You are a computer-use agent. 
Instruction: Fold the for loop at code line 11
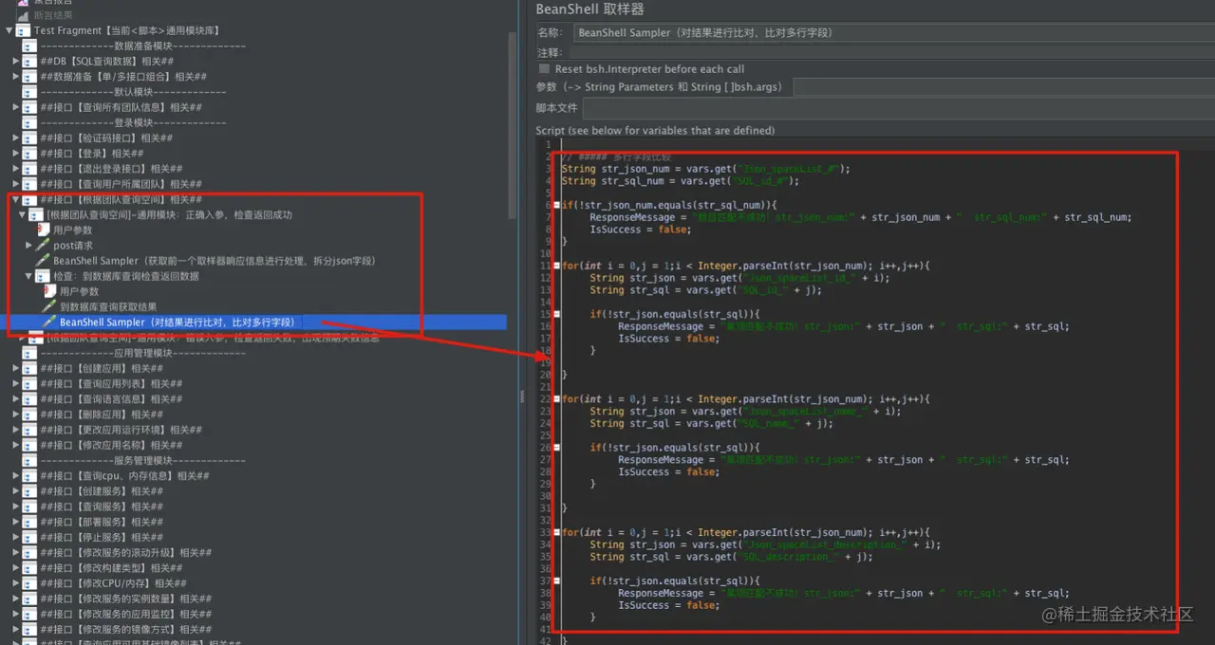[557, 266]
